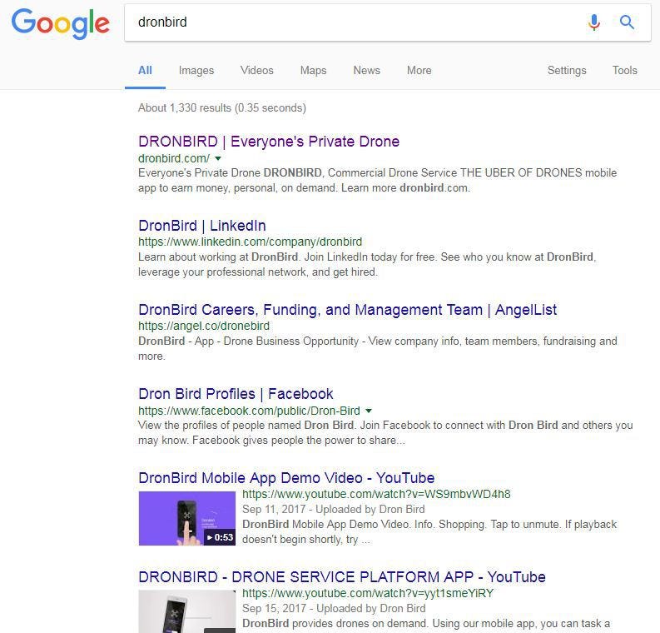Click the angel.co/dronebird URL text

click(x=204, y=326)
